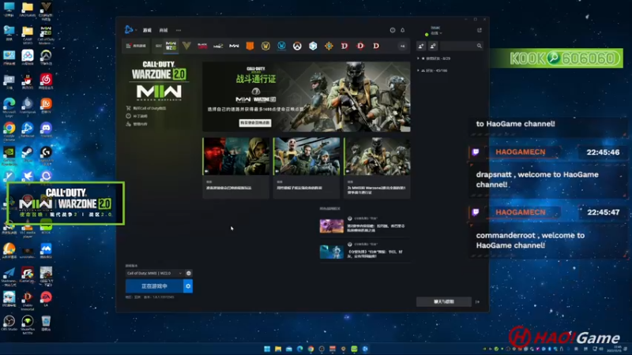Open the Battle.net logo menu

(129, 30)
